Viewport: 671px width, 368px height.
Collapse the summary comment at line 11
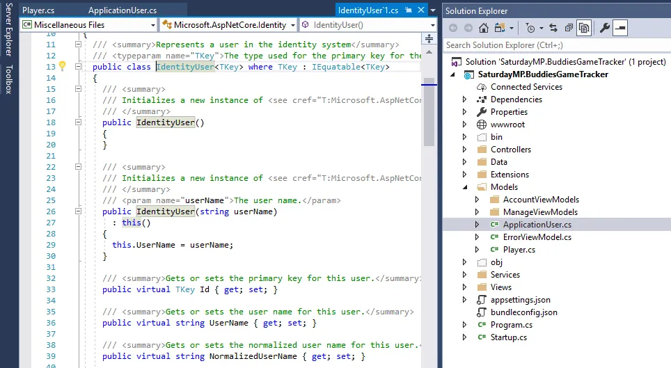click(x=79, y=44)
